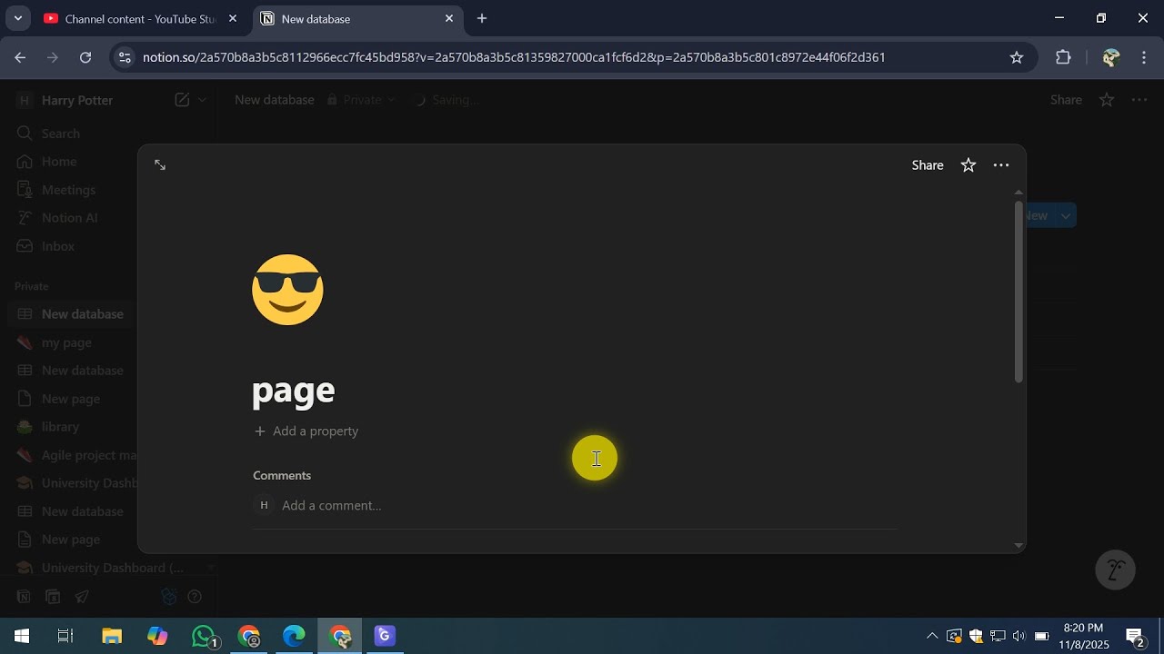Toggle the favorite star in the background top bar
The width and height of the screenshot is (1164, 654).
click(x=1107, y=100)
